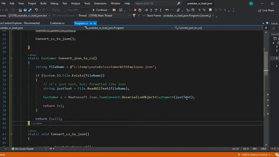Click the SPC indentation indicator
Image resolution: width=279 pixels, height=157 pixels.
tap(255, 149)
